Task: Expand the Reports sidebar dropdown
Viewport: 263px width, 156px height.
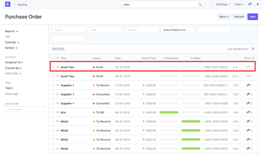Action: click(x=11, y=31)
